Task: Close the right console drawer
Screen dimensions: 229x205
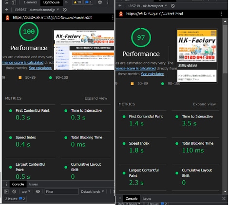Action: coord(224,199)
